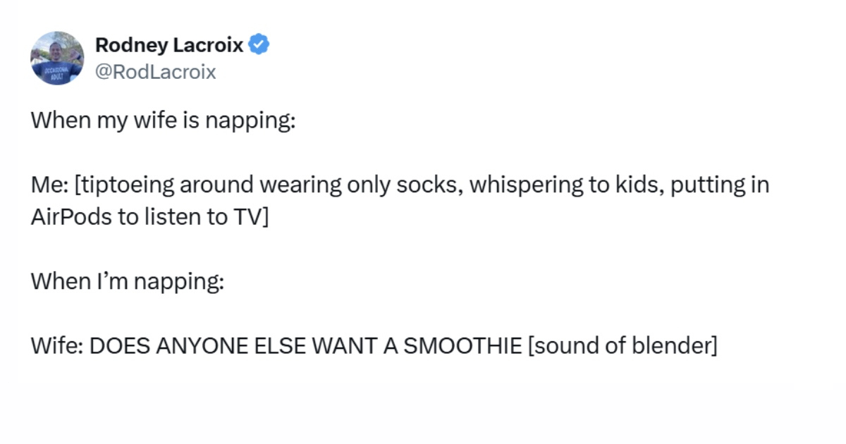Click the Rodney Lacroix display name

pos(169,46)
